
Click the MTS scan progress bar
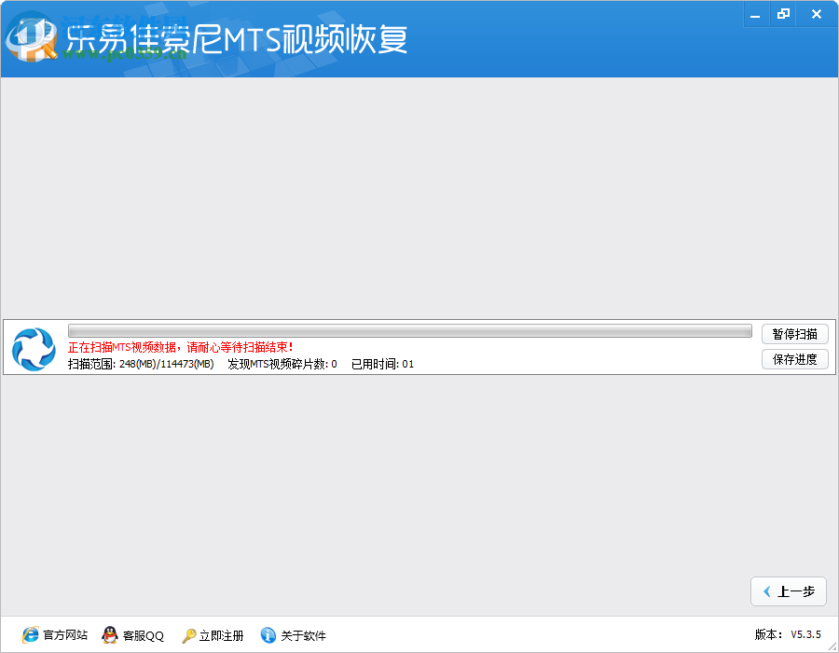click(x=410, y=330)
